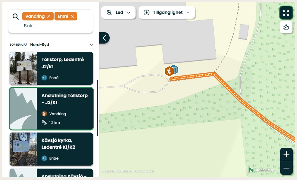Collapse the sidebar with the arrow button
Viewport: 297px width, 180px height.
pyautogui.click(x=104, y=38)
